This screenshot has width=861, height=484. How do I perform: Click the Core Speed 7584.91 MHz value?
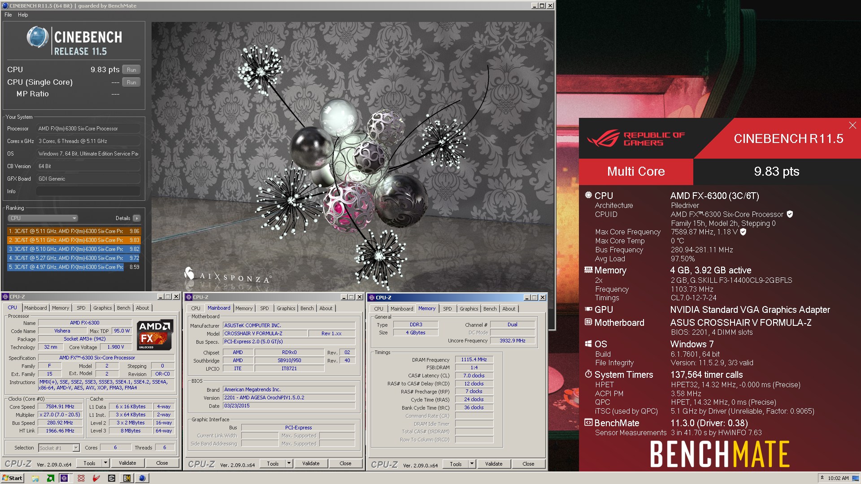point(60,407)
